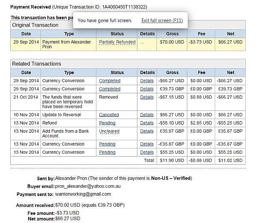View Details for Add Funds from a Bank Account
Viewport: 256px width, 223px height.
(x=147, y=131)
